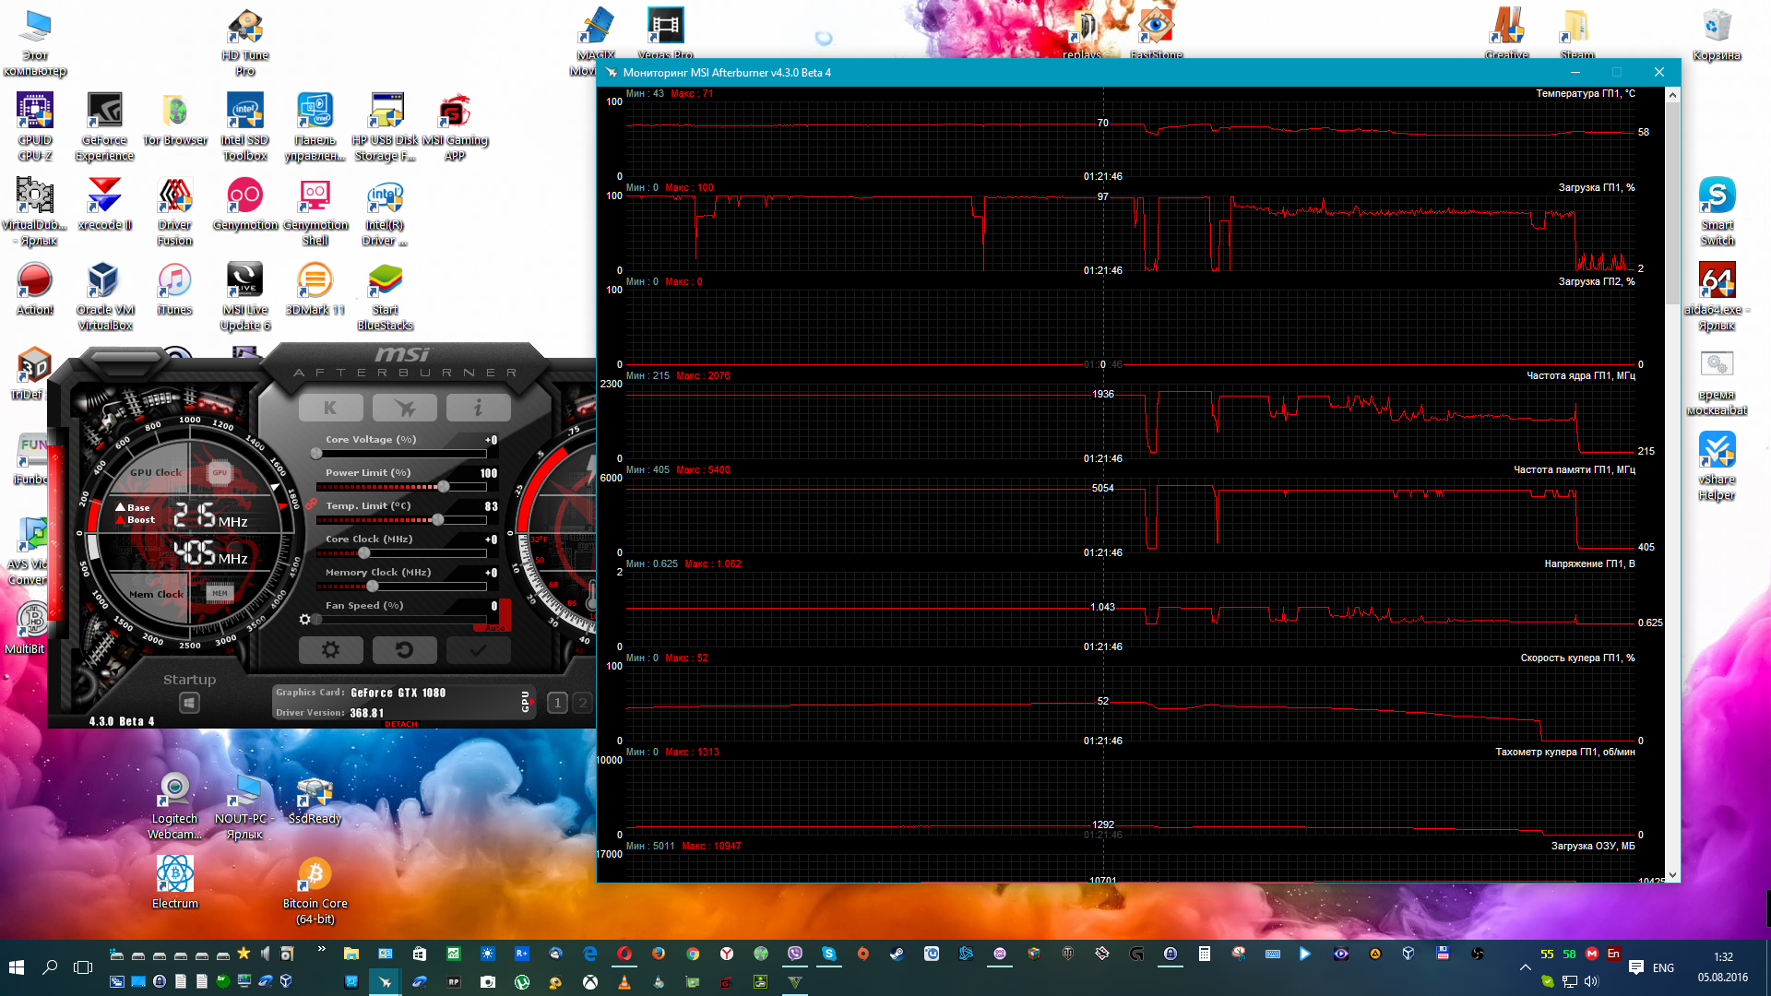Screen dimensions: 1771x996
Task: Toggle the power/temp limit link icon
Action: tap(312, 504)
